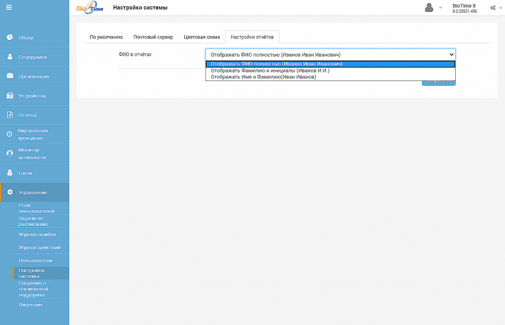This screenshot has width=505, height=325.
Task: Open Задачи по расписанию submenu item
Action: pyautogui.click(x=40, y=221)
